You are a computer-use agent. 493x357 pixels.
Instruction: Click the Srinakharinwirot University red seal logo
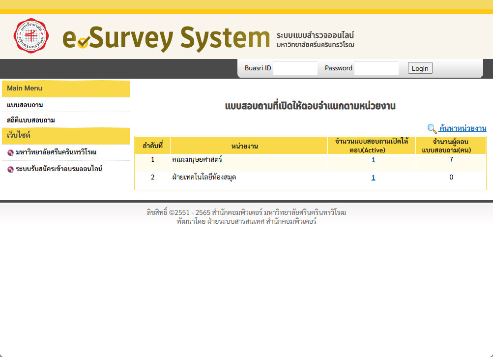[31, 36]
